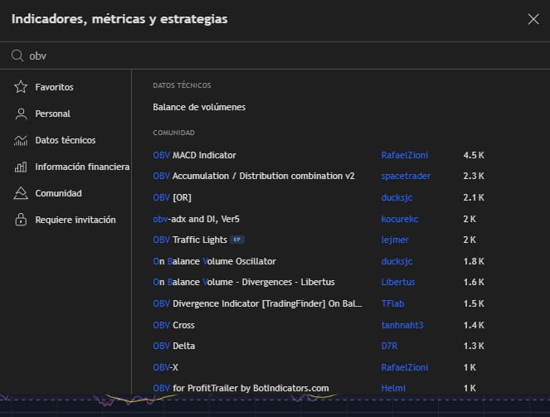550x417 pixels.
Task: Select OBV MACD Indicator
Action: [195, 155]
